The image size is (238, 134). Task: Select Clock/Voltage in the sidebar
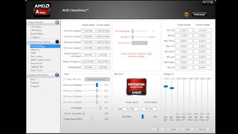coord(45,46)
